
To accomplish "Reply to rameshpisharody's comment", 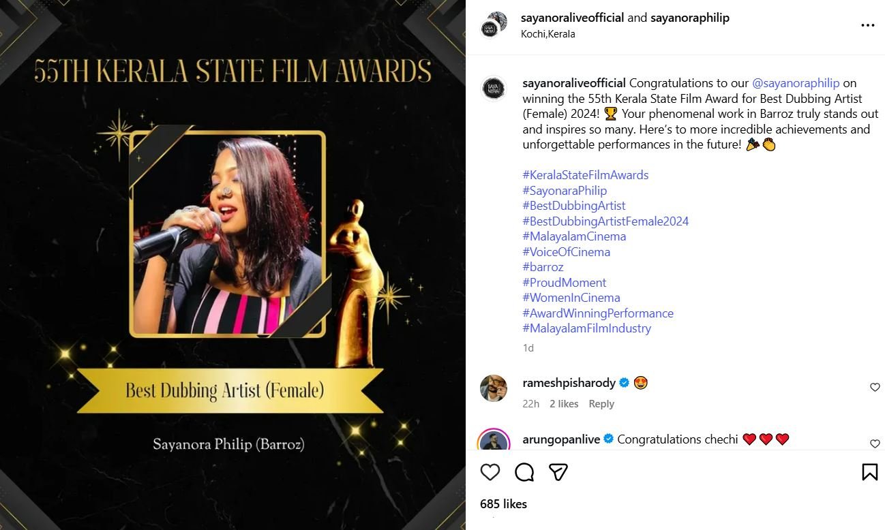I will point(601,403).
